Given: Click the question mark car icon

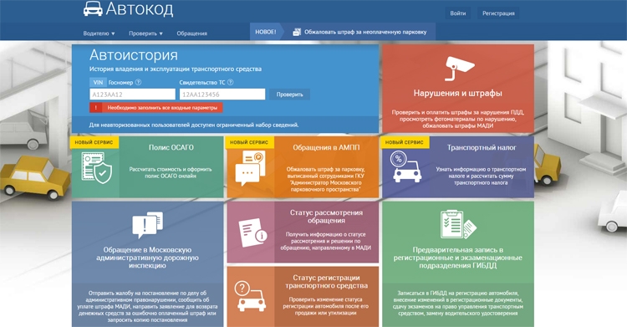Looking at the screenshot, I should point(250,297).
